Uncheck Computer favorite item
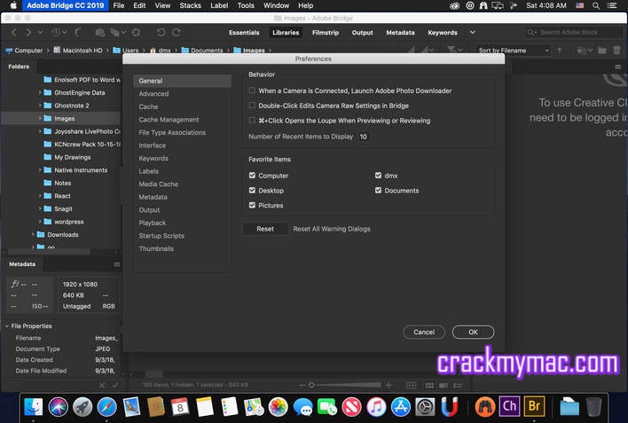 (252, 176)
